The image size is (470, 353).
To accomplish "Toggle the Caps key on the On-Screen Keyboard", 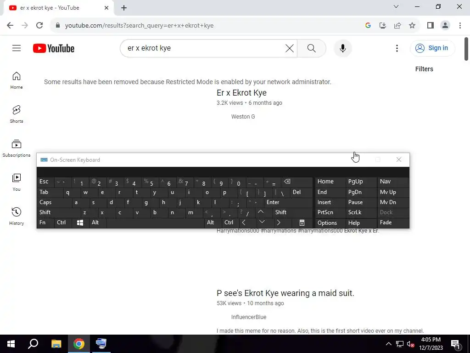I will [55, 202].
